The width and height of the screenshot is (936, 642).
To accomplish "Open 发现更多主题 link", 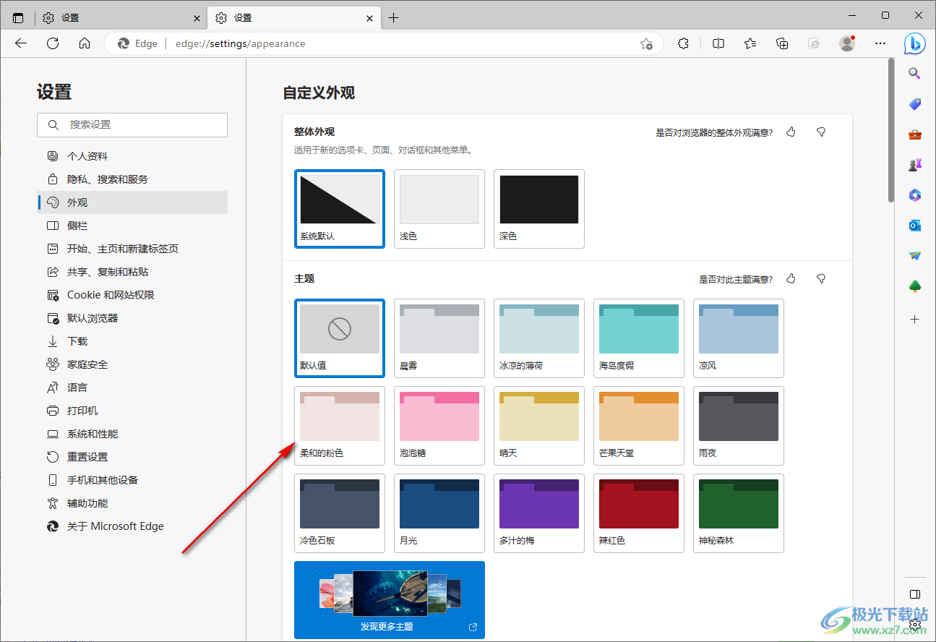I will [x=390, y=600].
